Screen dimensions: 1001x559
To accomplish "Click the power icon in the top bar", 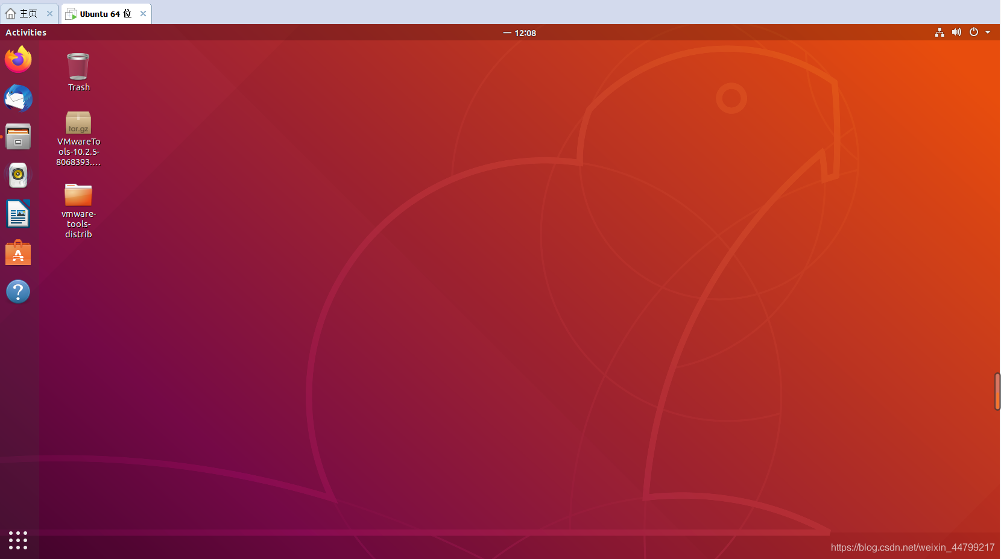I will [x=973, y=33].
